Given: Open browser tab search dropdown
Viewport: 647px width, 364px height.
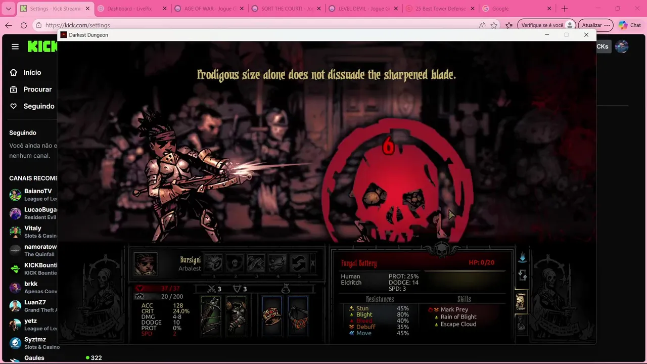Looking at the screenshot, I should pyautogui.click(x=8, y=9).
